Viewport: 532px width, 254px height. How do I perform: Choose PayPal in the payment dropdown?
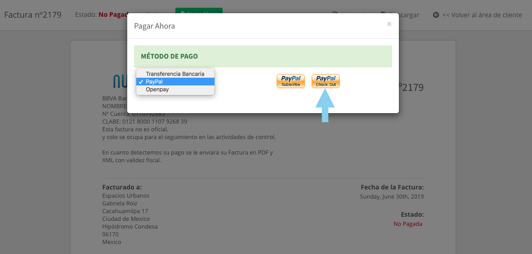click(175, 82)
